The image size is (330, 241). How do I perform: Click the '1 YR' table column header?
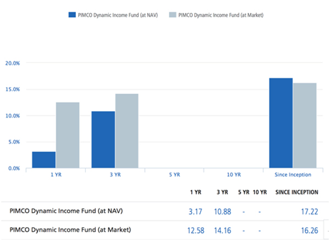click(196, 192)
